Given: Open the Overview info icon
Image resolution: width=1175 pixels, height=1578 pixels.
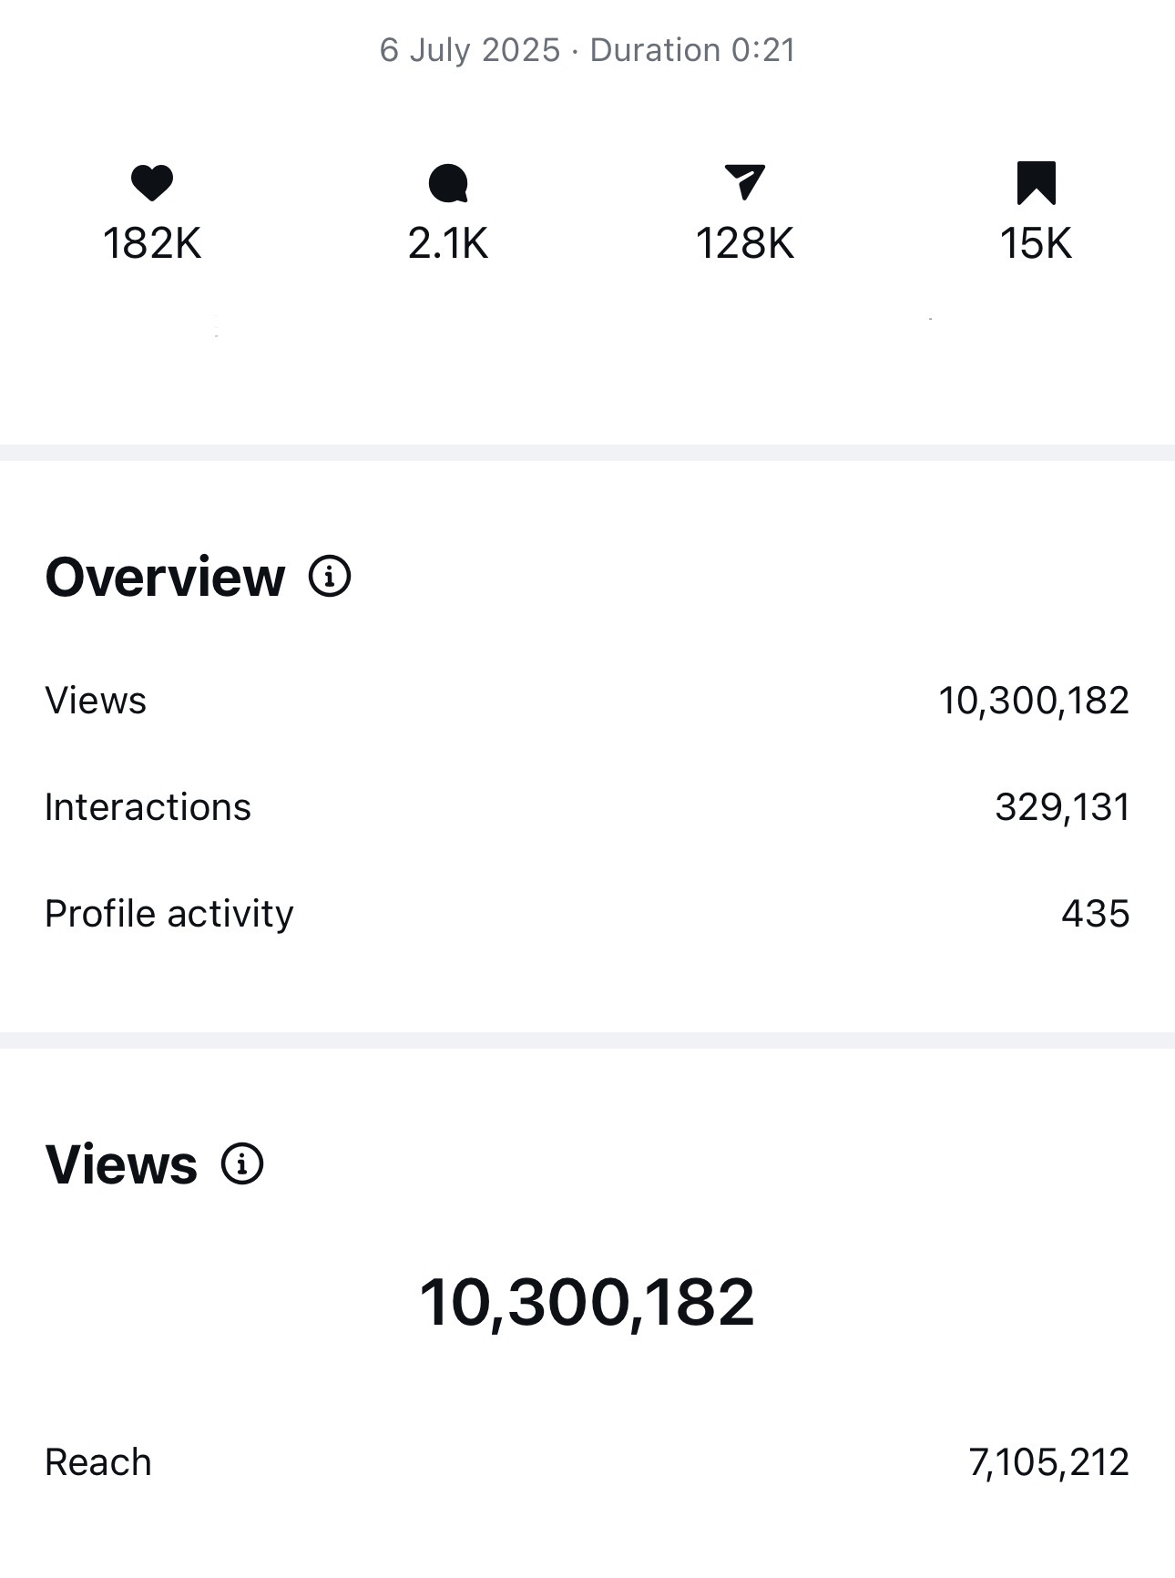Looking at the screenshot, I should pyautogui.click(x=330, y=577).
